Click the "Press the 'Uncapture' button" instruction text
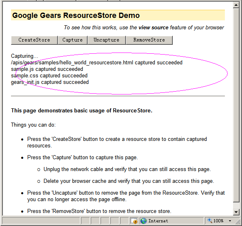242x226 pixels. (126, 196)
